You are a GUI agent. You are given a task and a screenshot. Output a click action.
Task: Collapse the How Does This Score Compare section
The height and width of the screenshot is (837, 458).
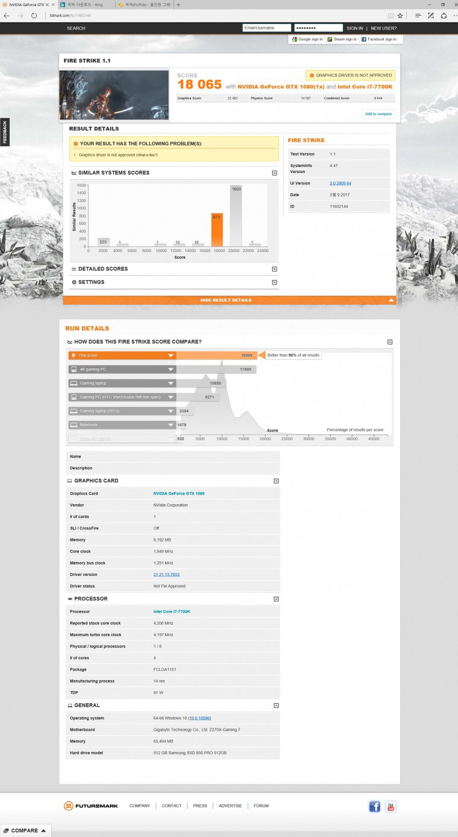[x=390, y=342]
